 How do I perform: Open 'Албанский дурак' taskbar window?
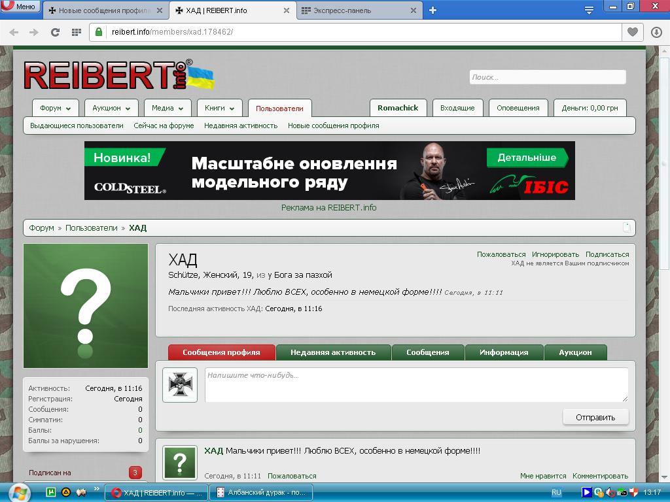[262, 493]
